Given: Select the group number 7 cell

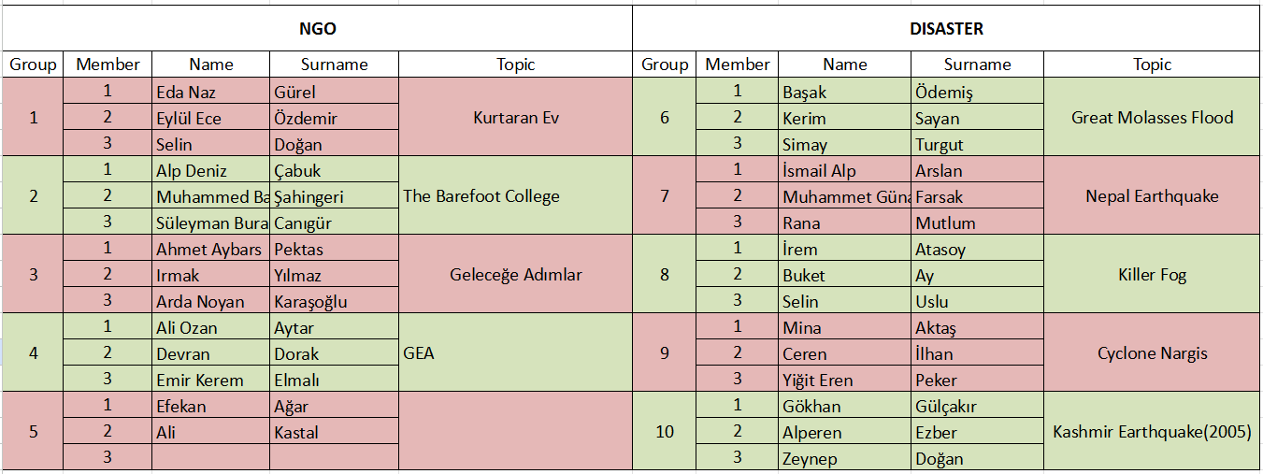Looking at the screenshot, I should tap(665, 196).
